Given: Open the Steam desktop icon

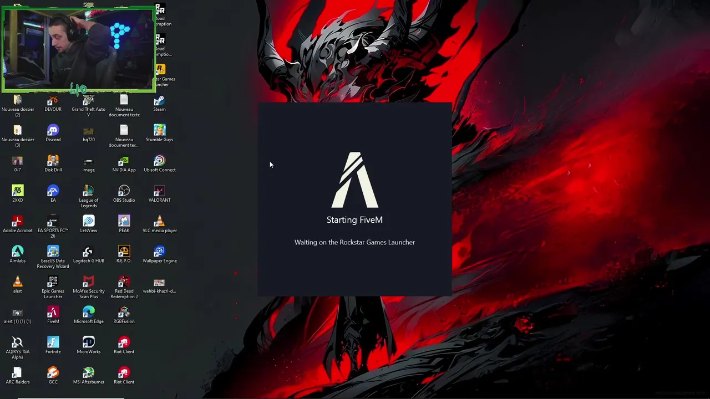Looking at the screenshot, I should click(159, 104).
